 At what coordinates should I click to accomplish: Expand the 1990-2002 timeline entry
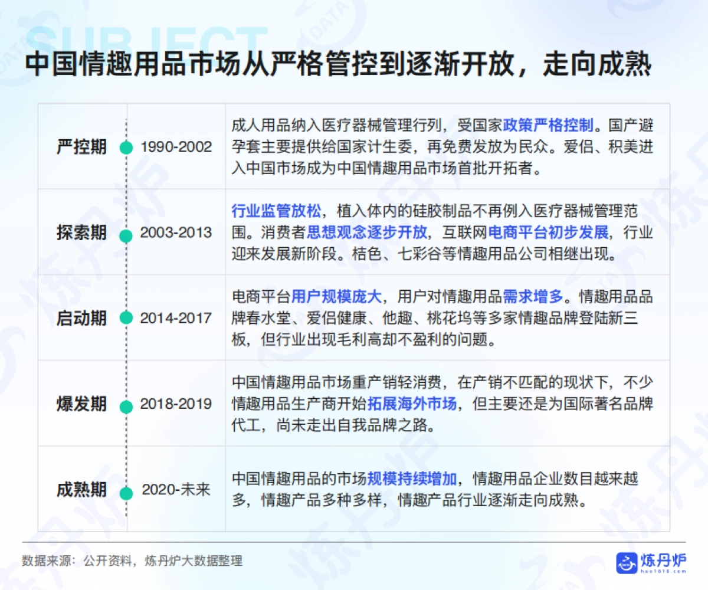pos(176,147)
